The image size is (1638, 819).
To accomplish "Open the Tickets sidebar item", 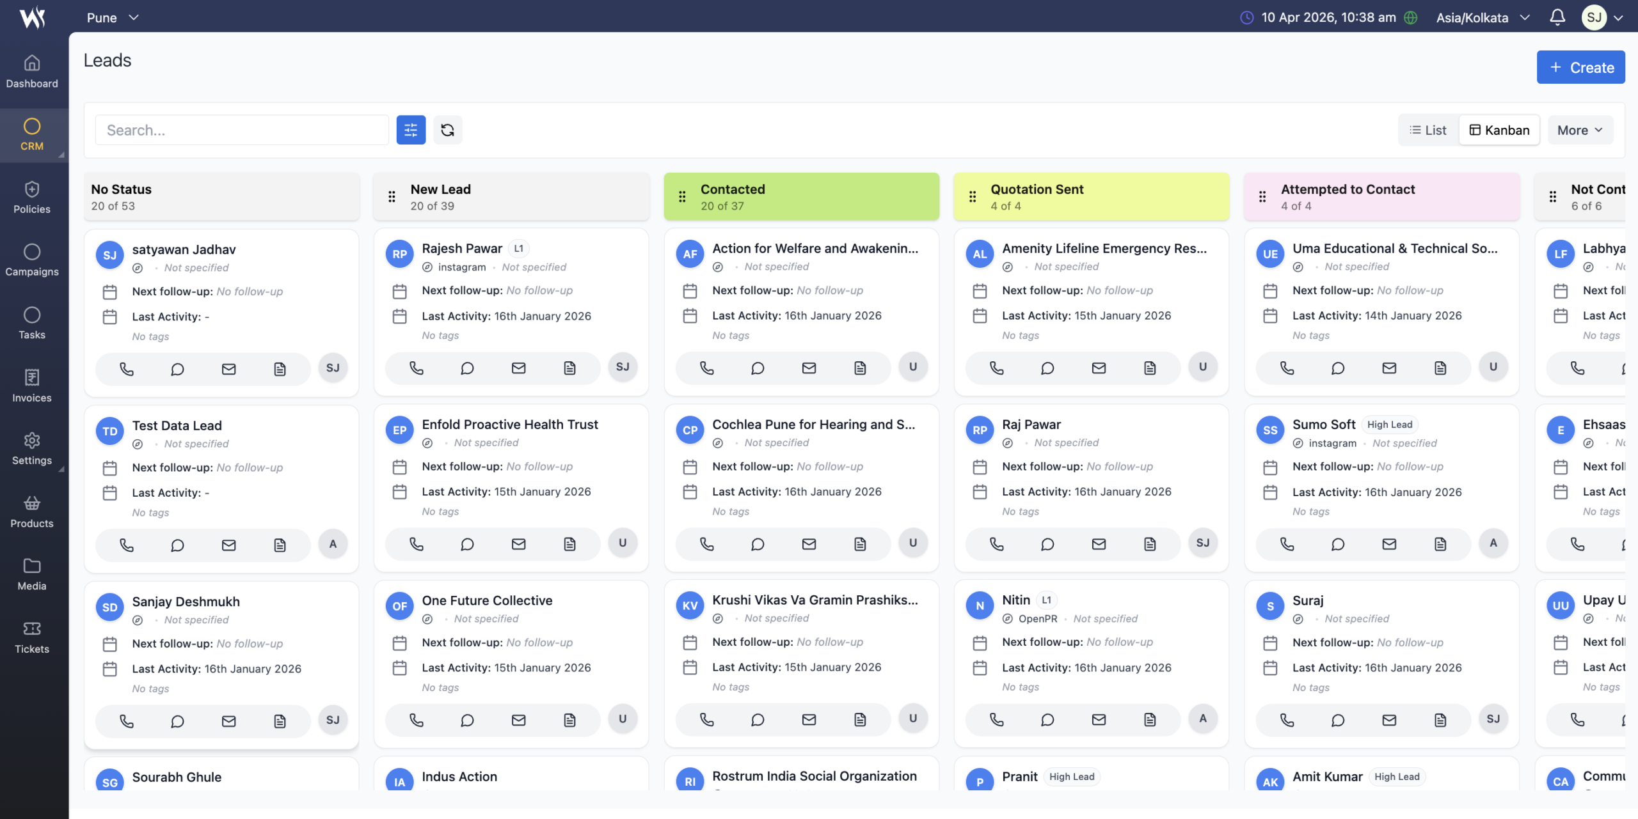I will [x=32, y=637].
